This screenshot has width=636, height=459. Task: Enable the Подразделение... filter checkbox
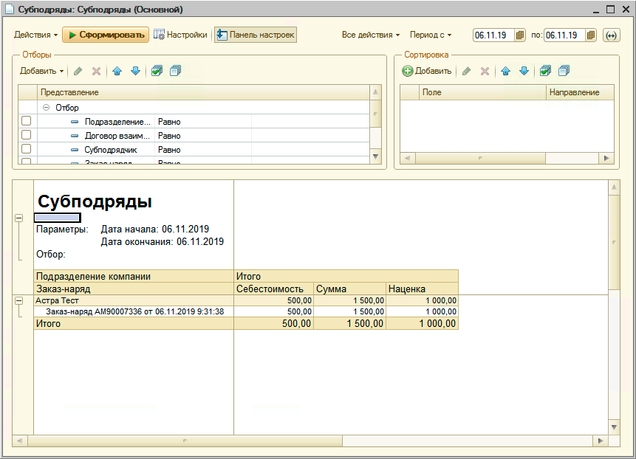26,121
